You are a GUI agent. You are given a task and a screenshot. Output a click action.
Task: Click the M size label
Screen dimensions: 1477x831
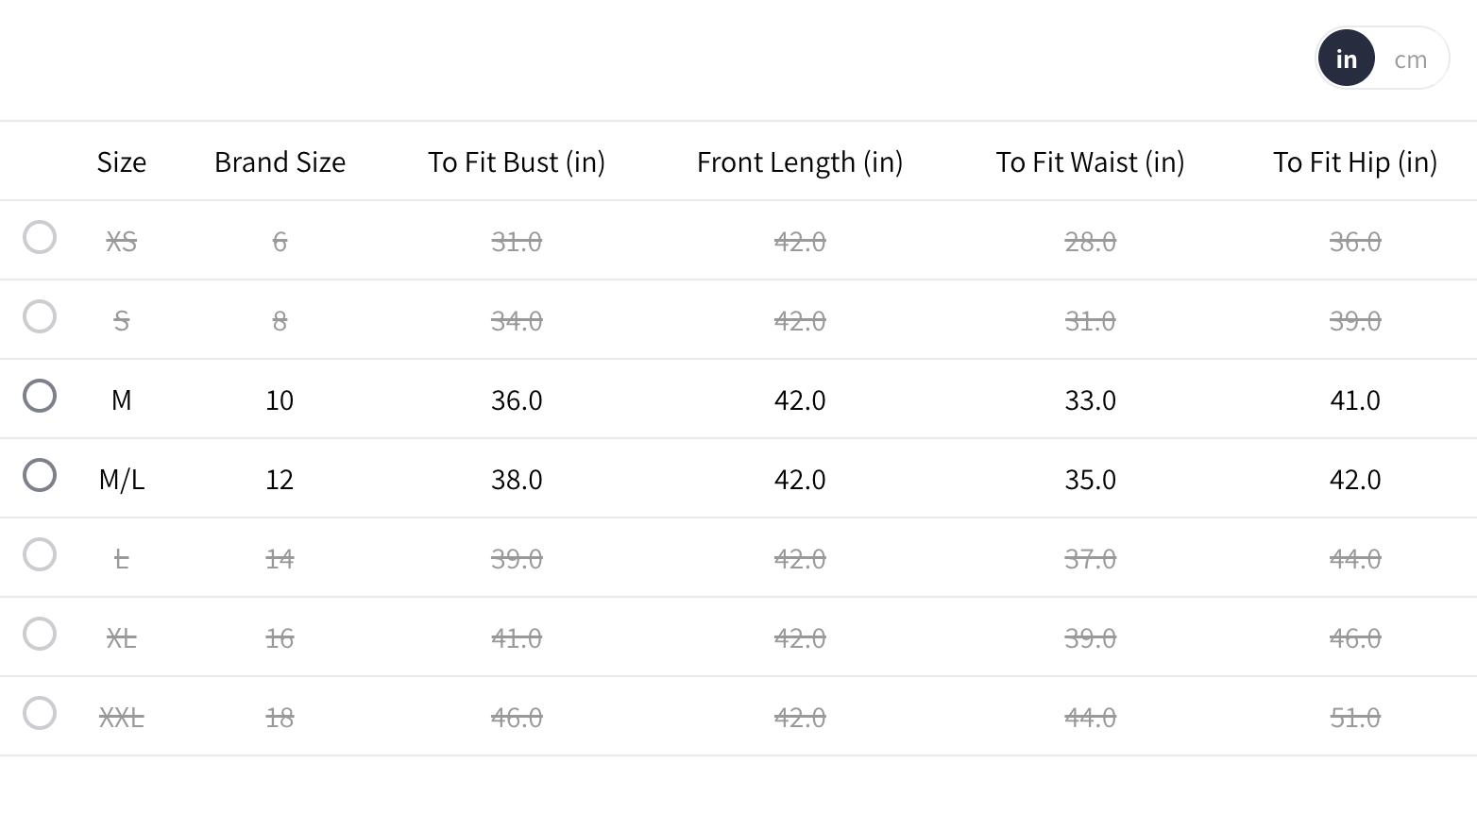pos(122,400)
